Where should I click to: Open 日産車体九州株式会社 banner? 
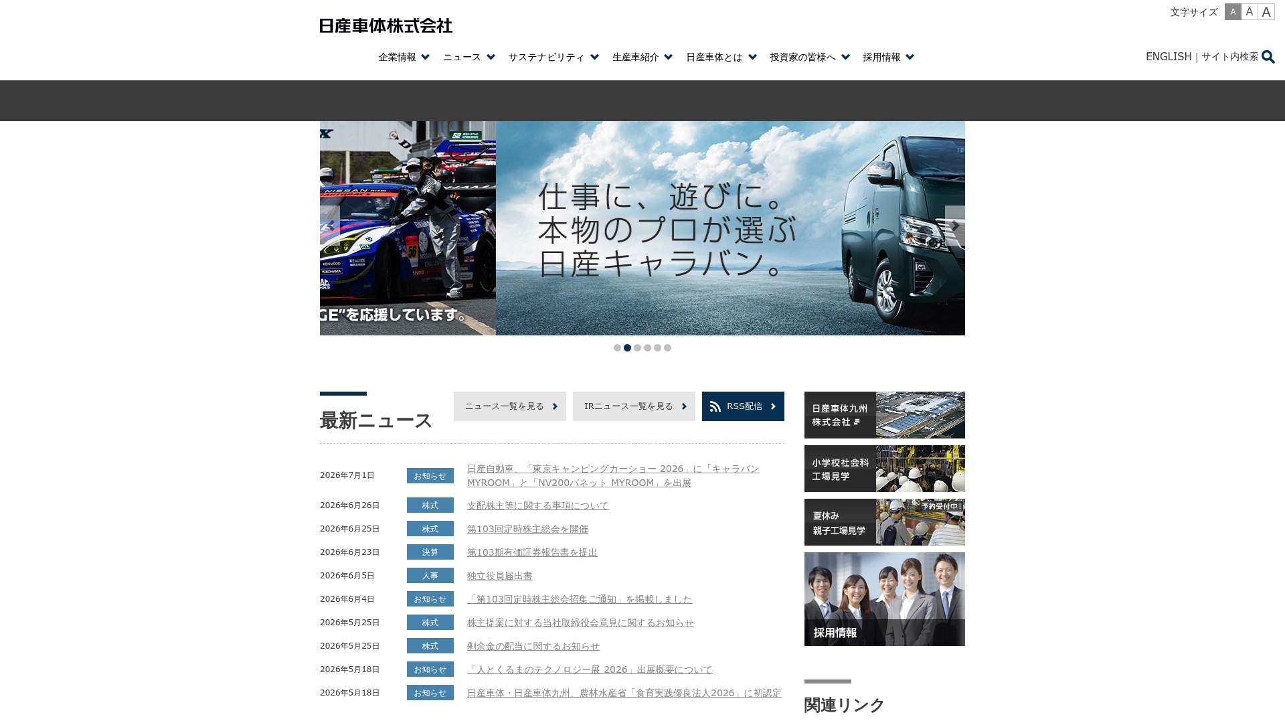[x=885, y=415]
